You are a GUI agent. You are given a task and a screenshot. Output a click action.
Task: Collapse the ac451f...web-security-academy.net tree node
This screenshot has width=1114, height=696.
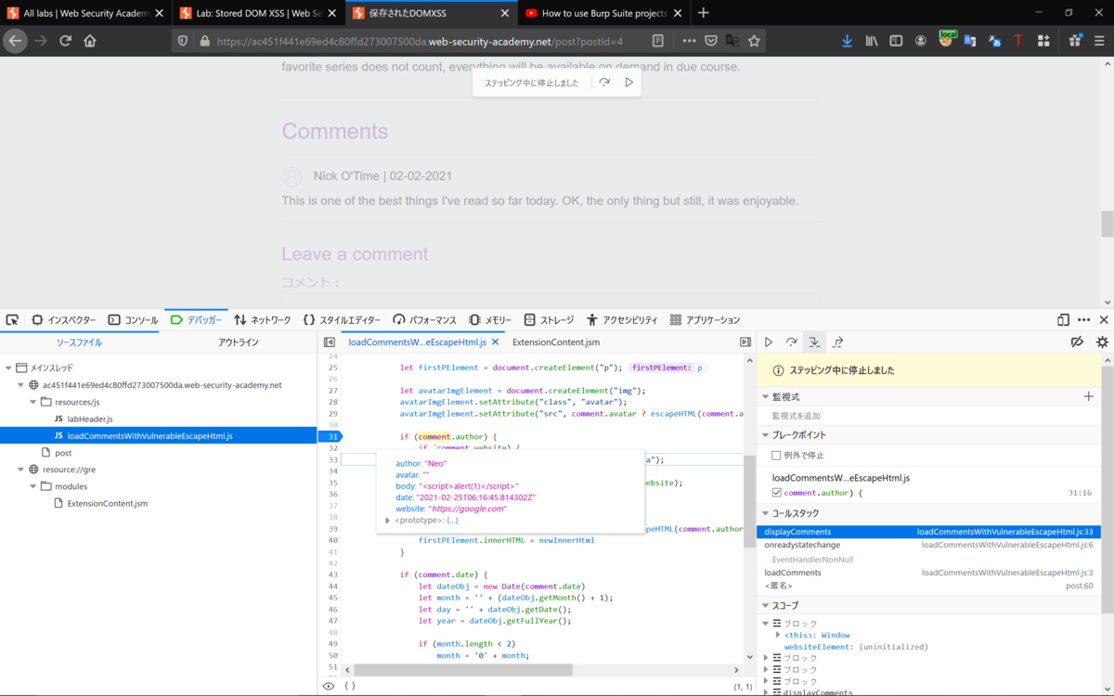pos(20,384)
